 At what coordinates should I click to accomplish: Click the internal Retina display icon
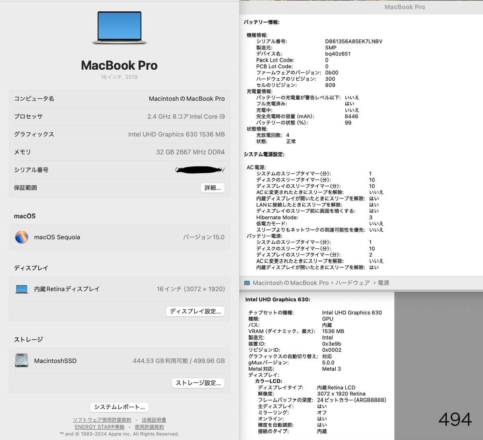coord(21,288)
